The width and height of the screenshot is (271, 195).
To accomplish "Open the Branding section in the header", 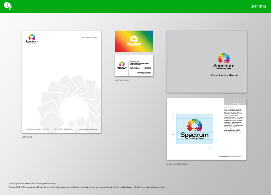I will click(258, 6).
